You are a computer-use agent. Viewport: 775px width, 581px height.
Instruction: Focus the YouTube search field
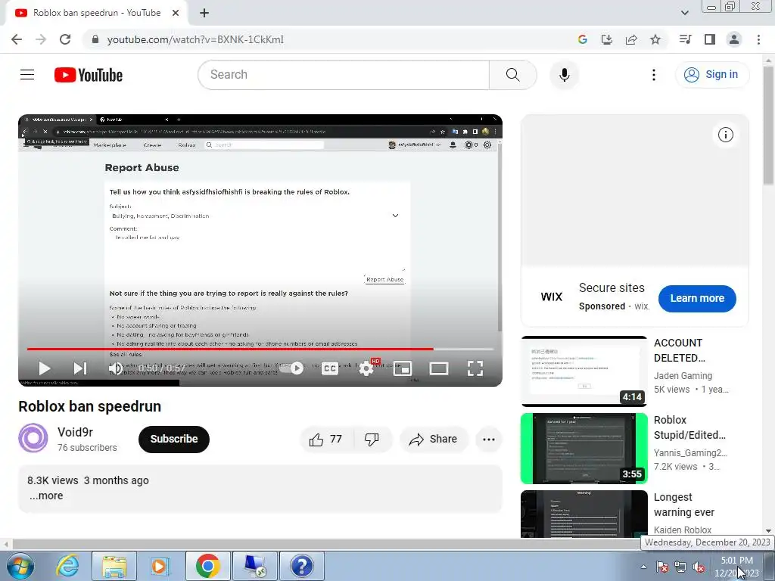pos(344,75)
